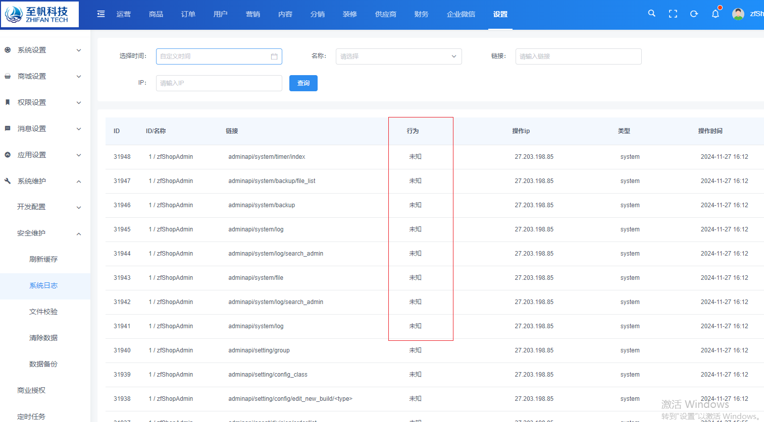The width and height of the screenshot is (764, 422).
Task: Expand 应用设置 menu chevron
Action: pyautogui.click(x=79, y=155)
